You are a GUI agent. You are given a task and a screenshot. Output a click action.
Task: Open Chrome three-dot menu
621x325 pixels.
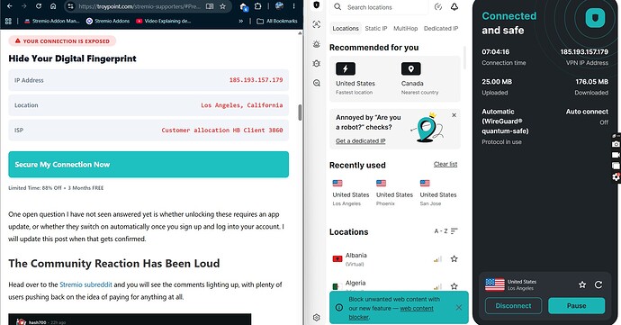[294, 6]
